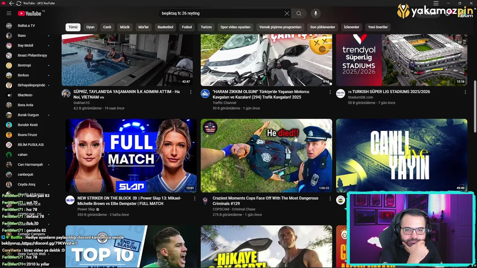This screenshot has width=477, height=268.
Task: Click the page vertical scrollbar thumb
Action: 475,106
